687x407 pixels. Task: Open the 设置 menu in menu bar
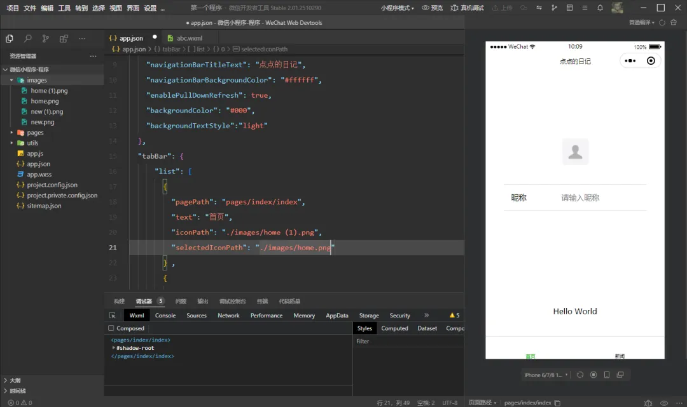pyautogui.click(x=150, y=8)
